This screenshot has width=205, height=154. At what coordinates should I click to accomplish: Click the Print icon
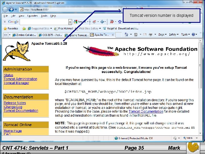coord(151,35)
